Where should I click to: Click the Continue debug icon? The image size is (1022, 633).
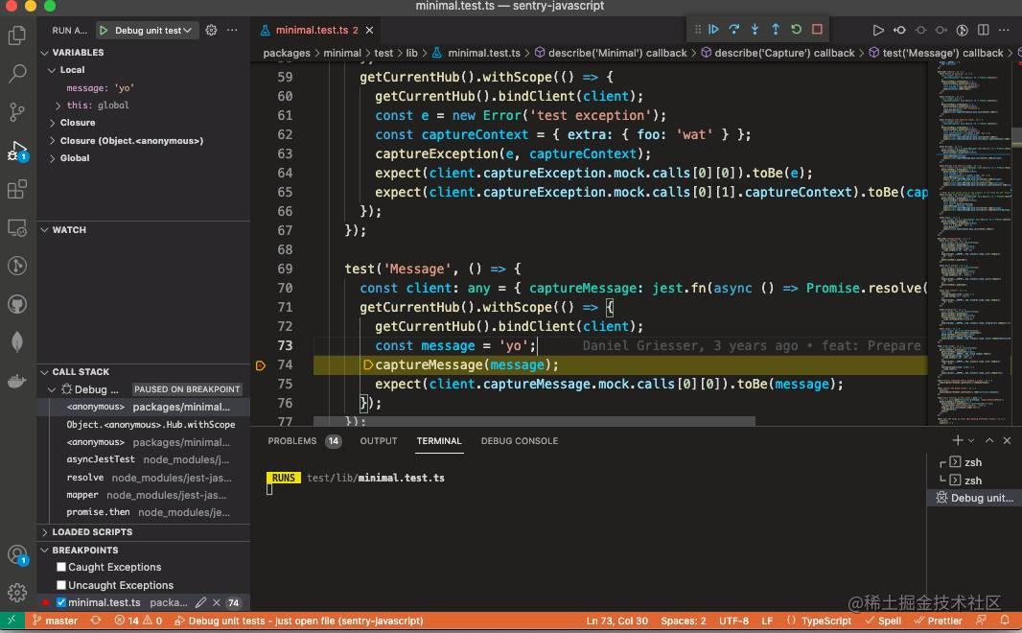[x=714, y=29]
